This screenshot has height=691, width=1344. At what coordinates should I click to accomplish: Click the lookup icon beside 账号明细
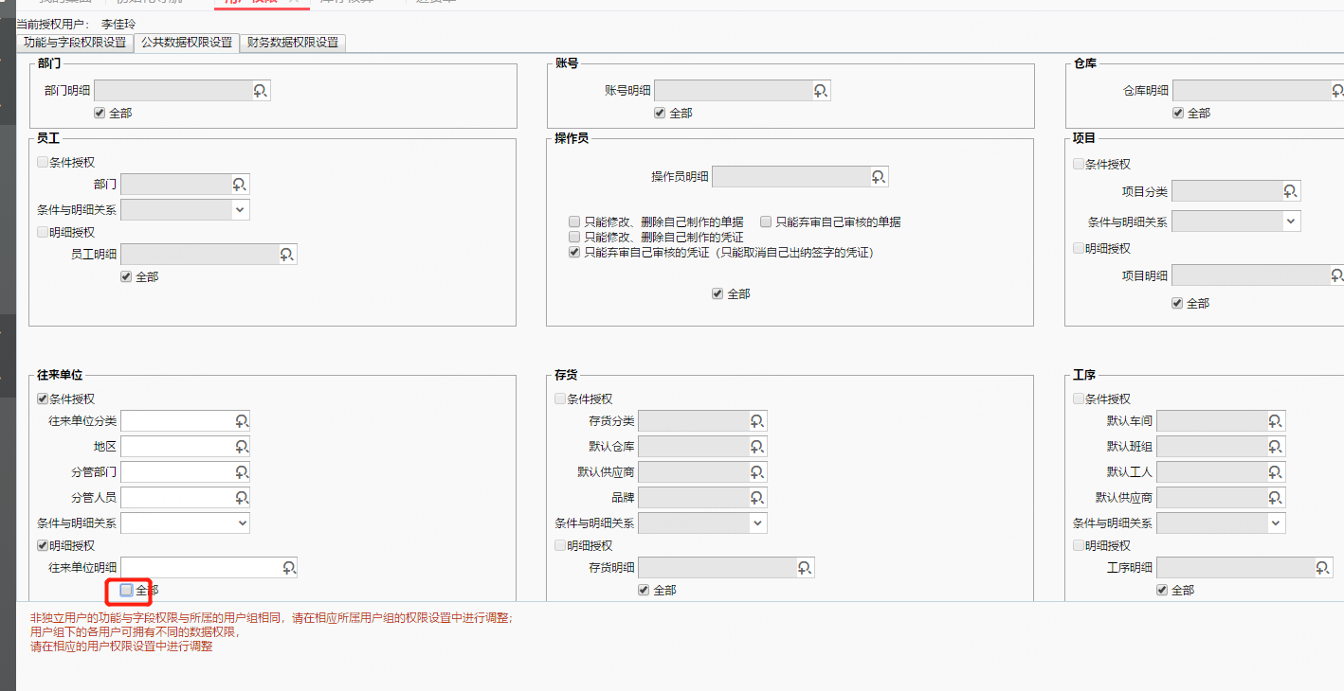click(821, 91)
